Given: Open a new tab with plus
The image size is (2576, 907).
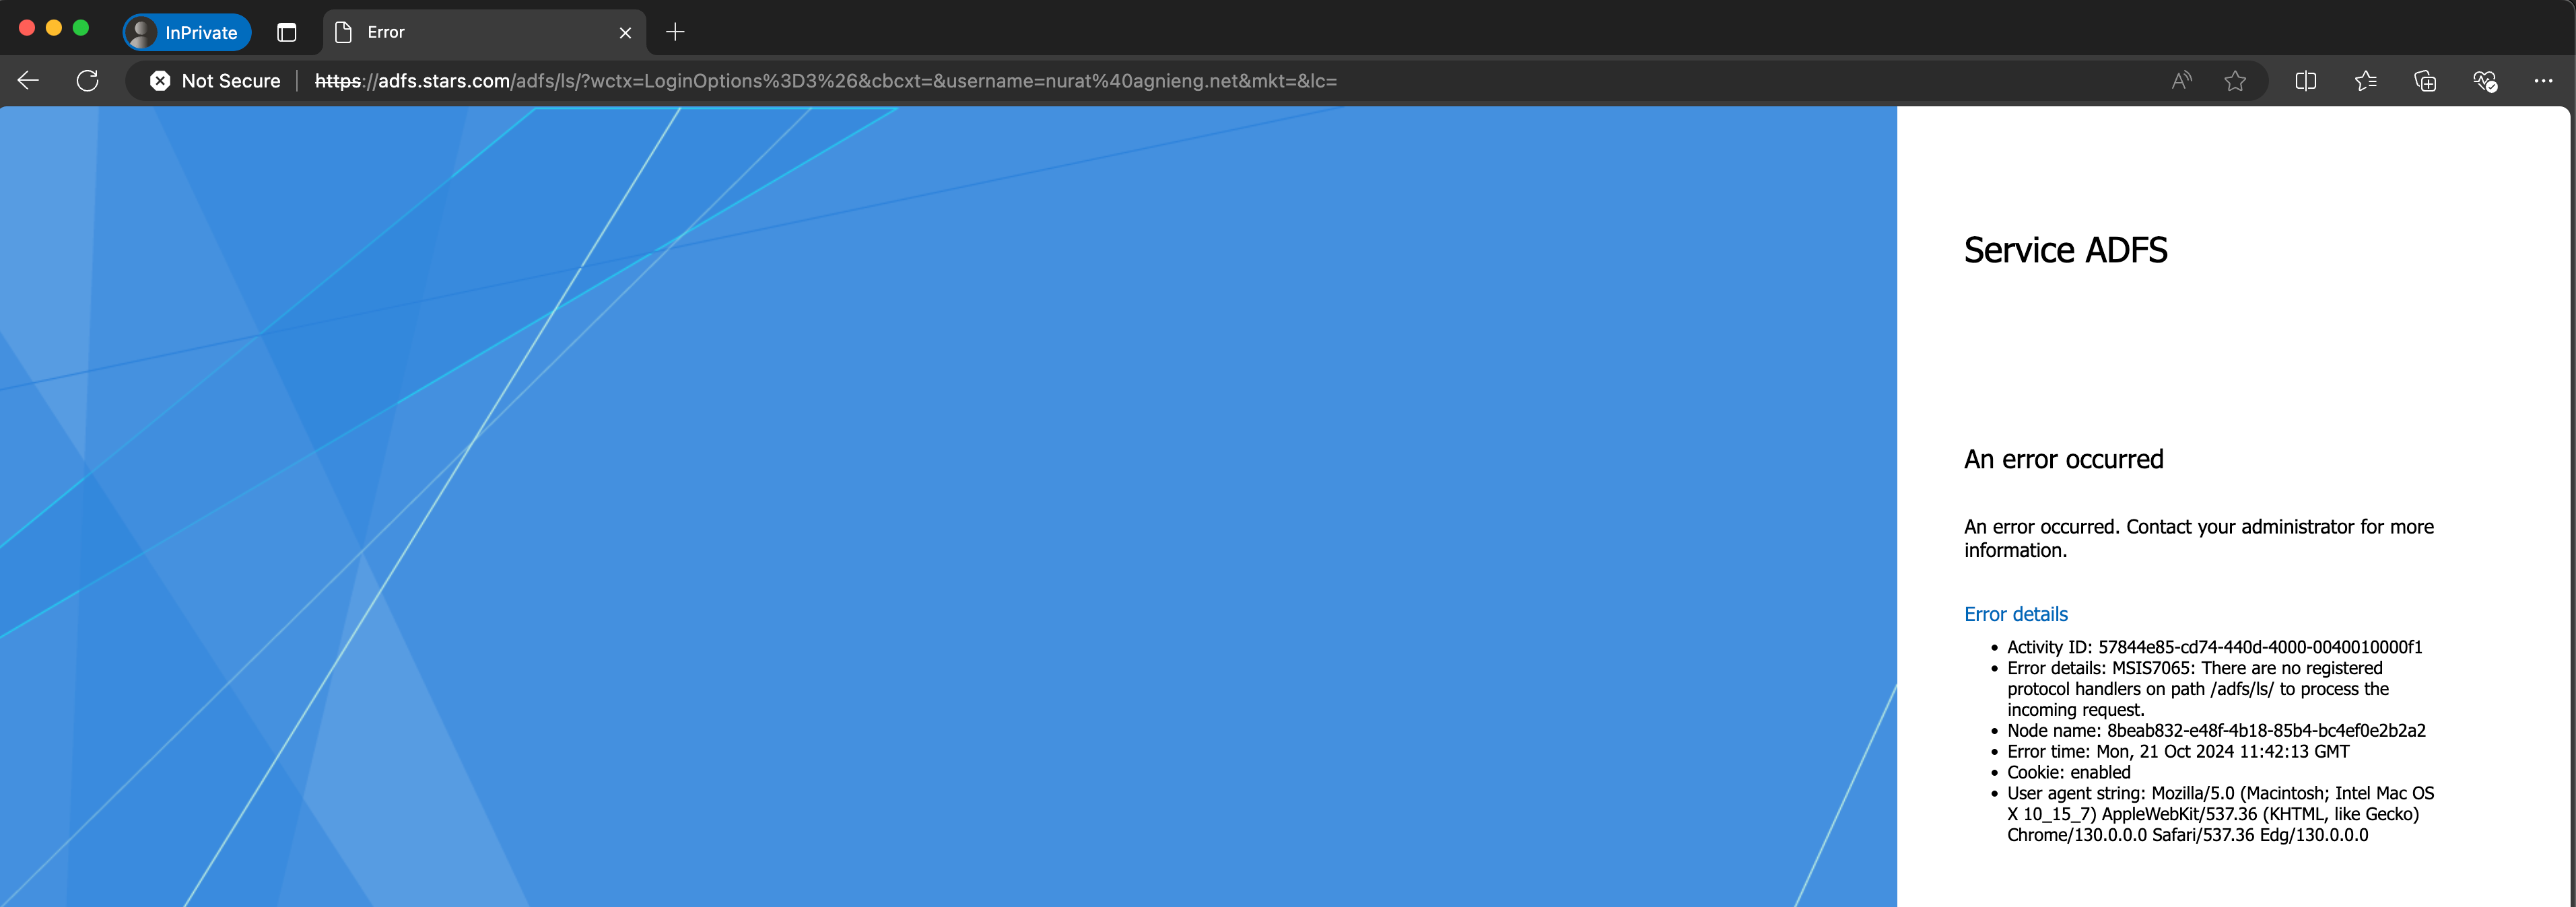Looking at the screenshot, I should point(675,32).
